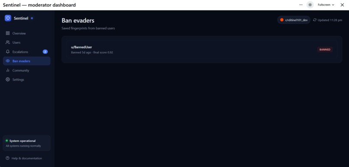Click the green system status dot

[6, 141]
